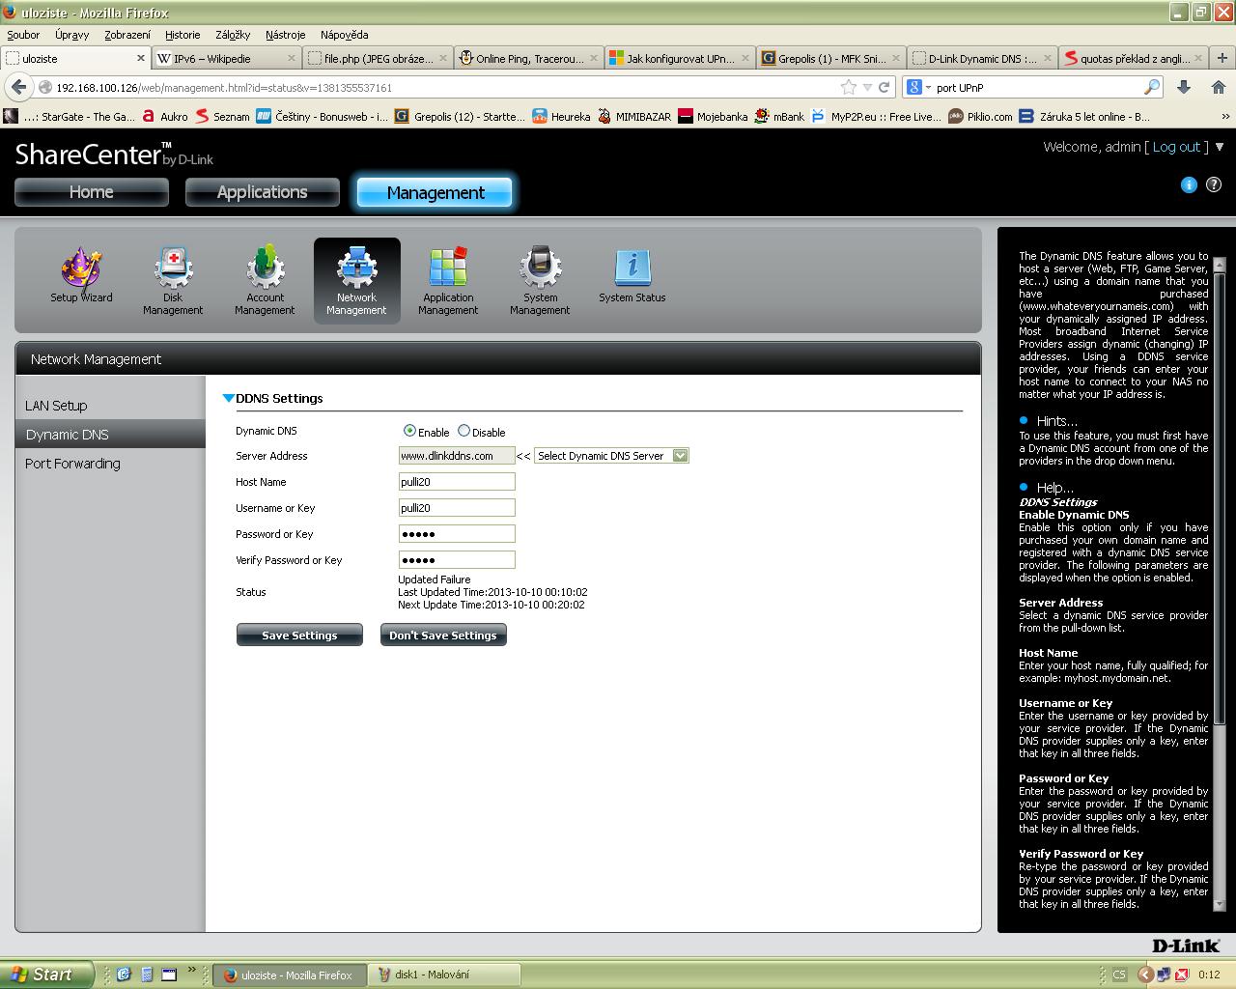Expand the admin account dropdown arrow

[x=1220, y=147]
